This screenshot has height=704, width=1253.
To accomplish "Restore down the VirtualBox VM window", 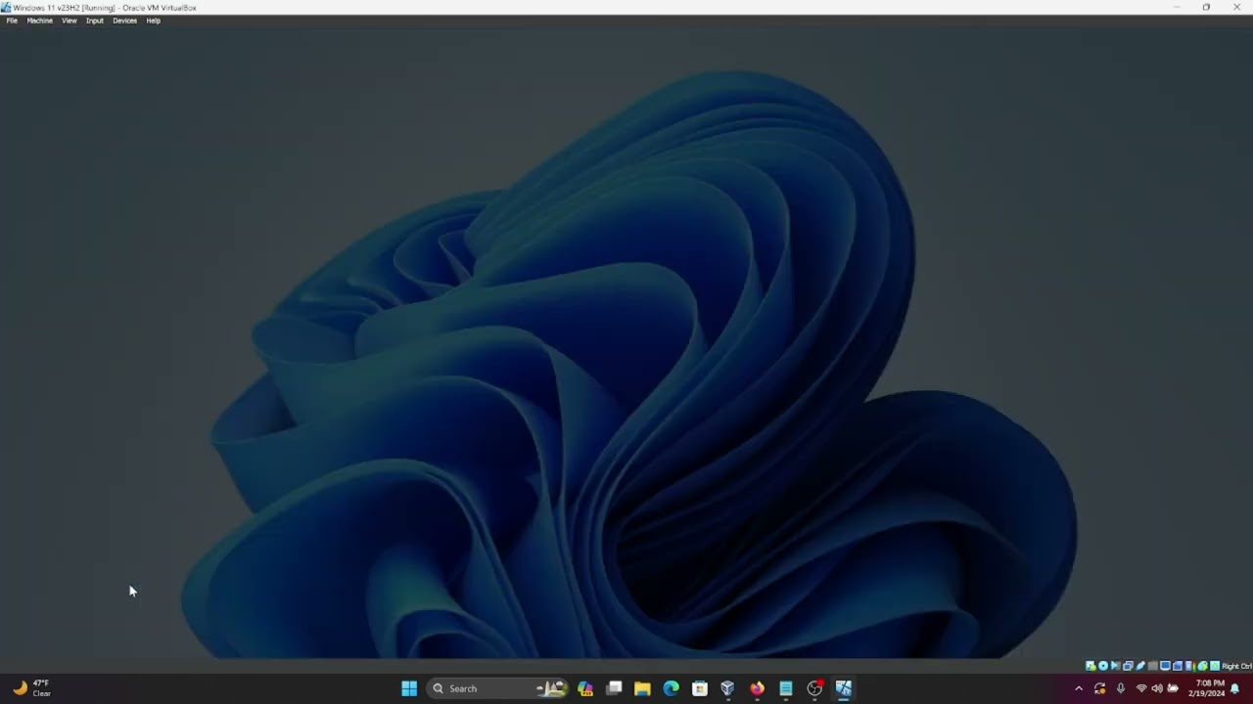I will 1206,7.
